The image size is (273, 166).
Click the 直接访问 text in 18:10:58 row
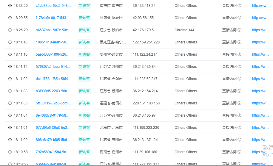[229, 152]
